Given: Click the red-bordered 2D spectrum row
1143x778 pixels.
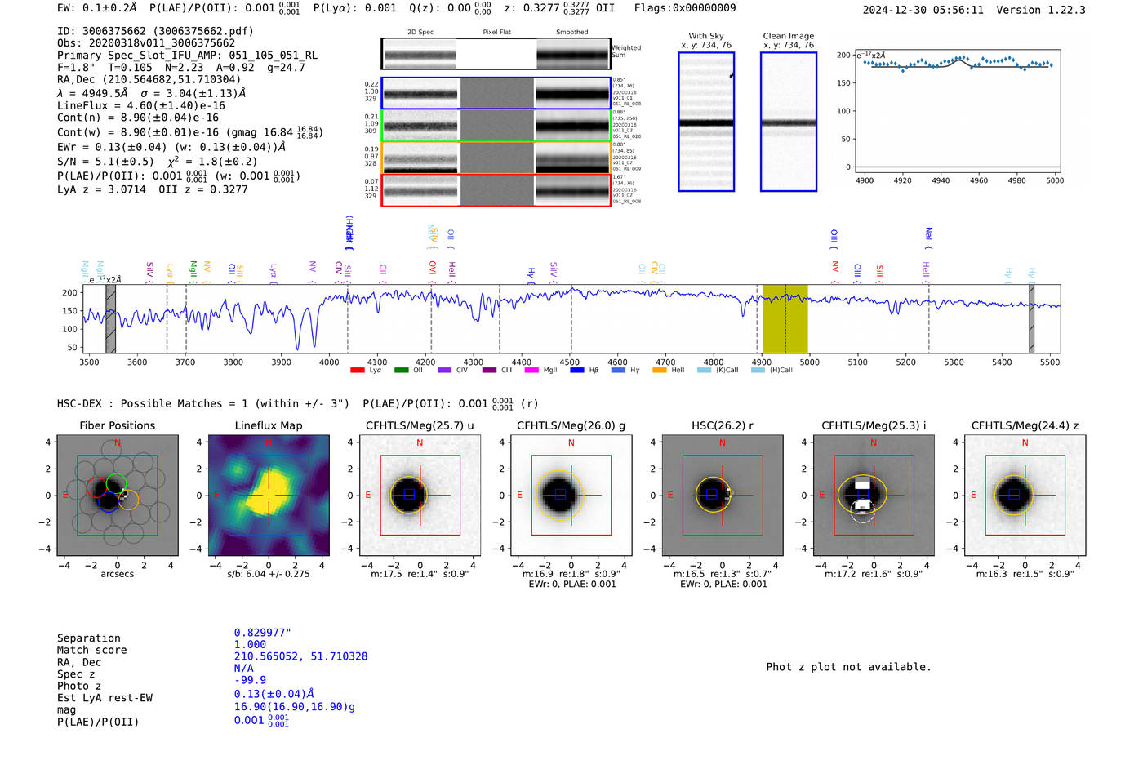Looking at the screenshot, I should click(496, 189).
